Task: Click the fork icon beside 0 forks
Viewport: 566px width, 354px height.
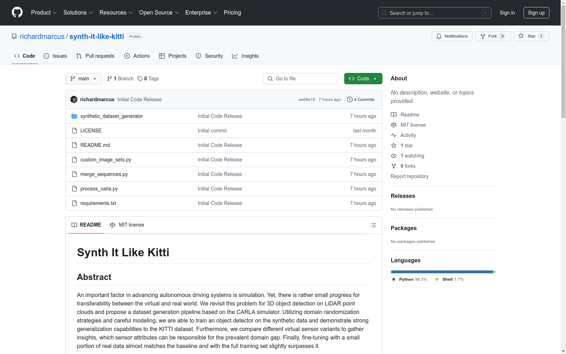Action: point(394,166)
